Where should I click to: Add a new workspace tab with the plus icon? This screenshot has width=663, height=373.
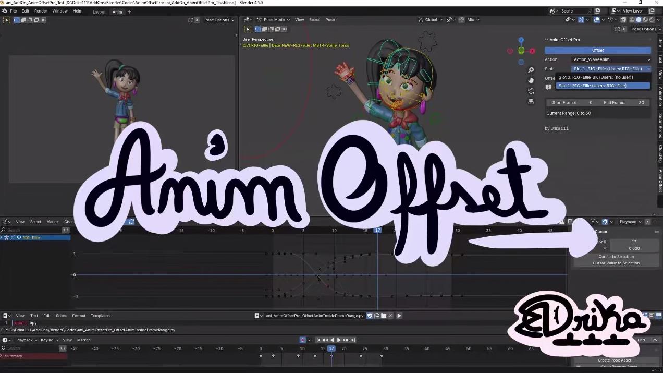(x=129, y=11)
